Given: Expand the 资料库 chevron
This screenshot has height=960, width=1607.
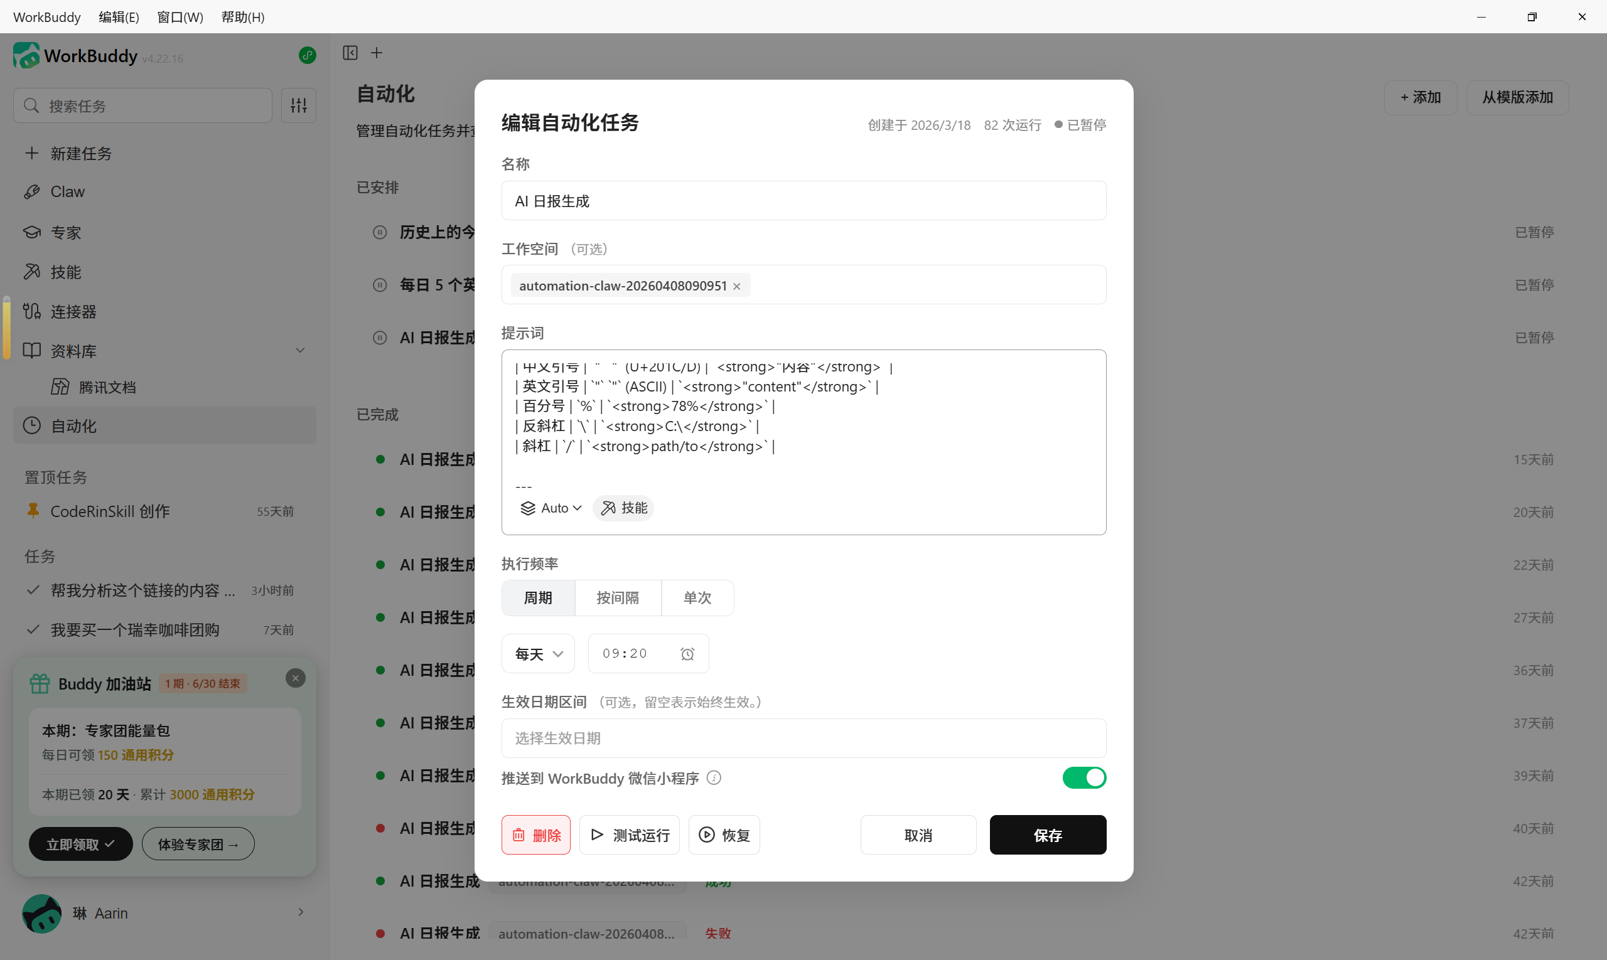Looking at the screenshot, I should click(x=300, y=351).
